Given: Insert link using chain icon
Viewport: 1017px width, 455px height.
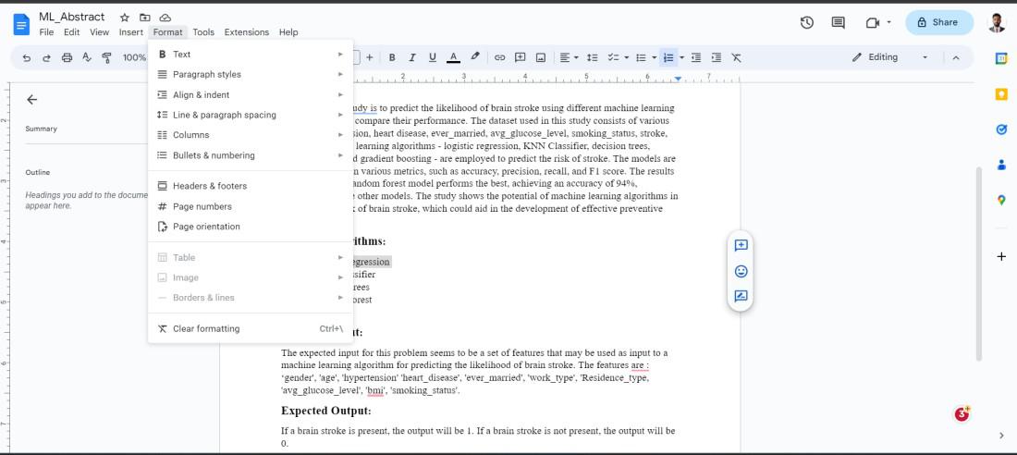Looking at the screenshot, I should point(499,57).
